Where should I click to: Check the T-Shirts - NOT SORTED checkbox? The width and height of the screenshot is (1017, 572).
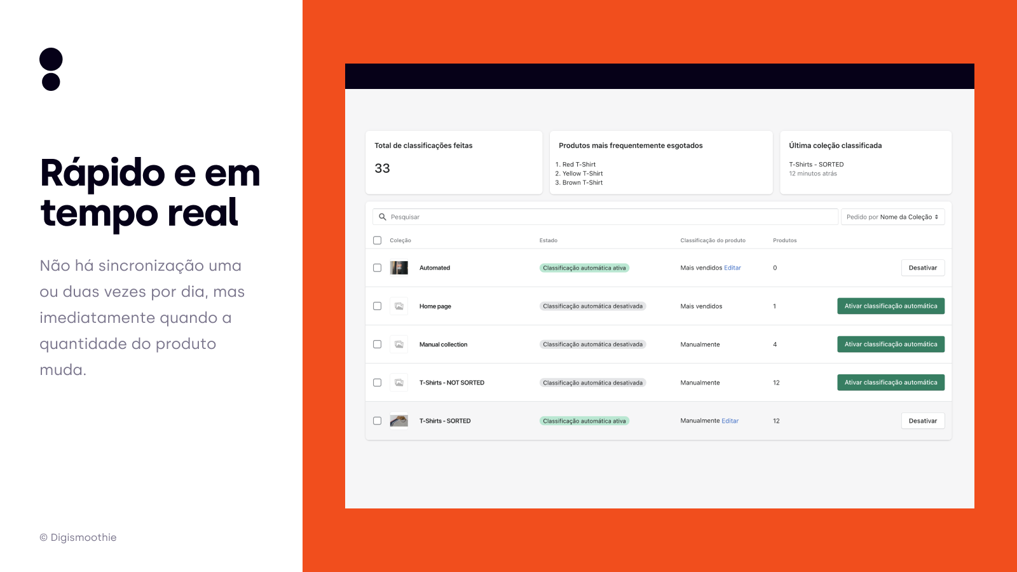pyautogui.click(x=377, y=383)
